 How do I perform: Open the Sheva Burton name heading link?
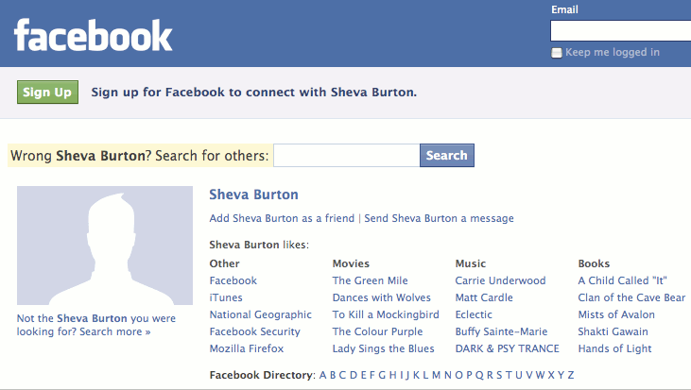click(x=254, y=195)
